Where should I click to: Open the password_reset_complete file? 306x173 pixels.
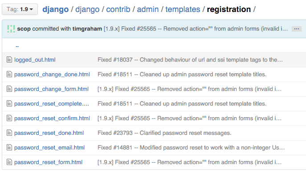tap(52, 104)
